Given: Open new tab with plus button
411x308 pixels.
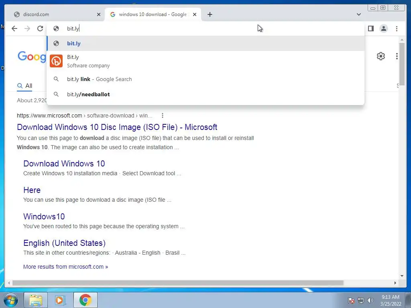Looking at the screenshot, I should (210, 14).
